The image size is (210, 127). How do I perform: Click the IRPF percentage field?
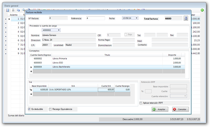(x=148, y=91)
